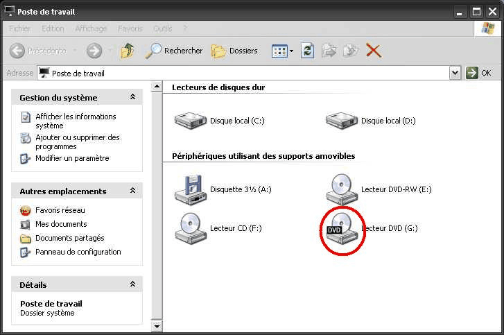504x335 pixels.
Task: Open the ? help menu
Action: coord(185,28)
